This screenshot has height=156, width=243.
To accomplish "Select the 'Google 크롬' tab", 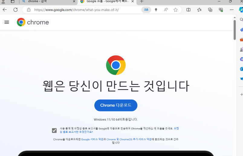I will click(107, 2).
